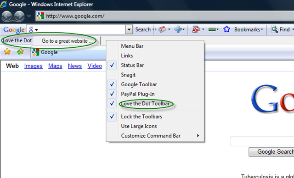The height and width of the screenshot is (178, 294).
Task: Click the browser Forward arrow button
Action: 19,16
